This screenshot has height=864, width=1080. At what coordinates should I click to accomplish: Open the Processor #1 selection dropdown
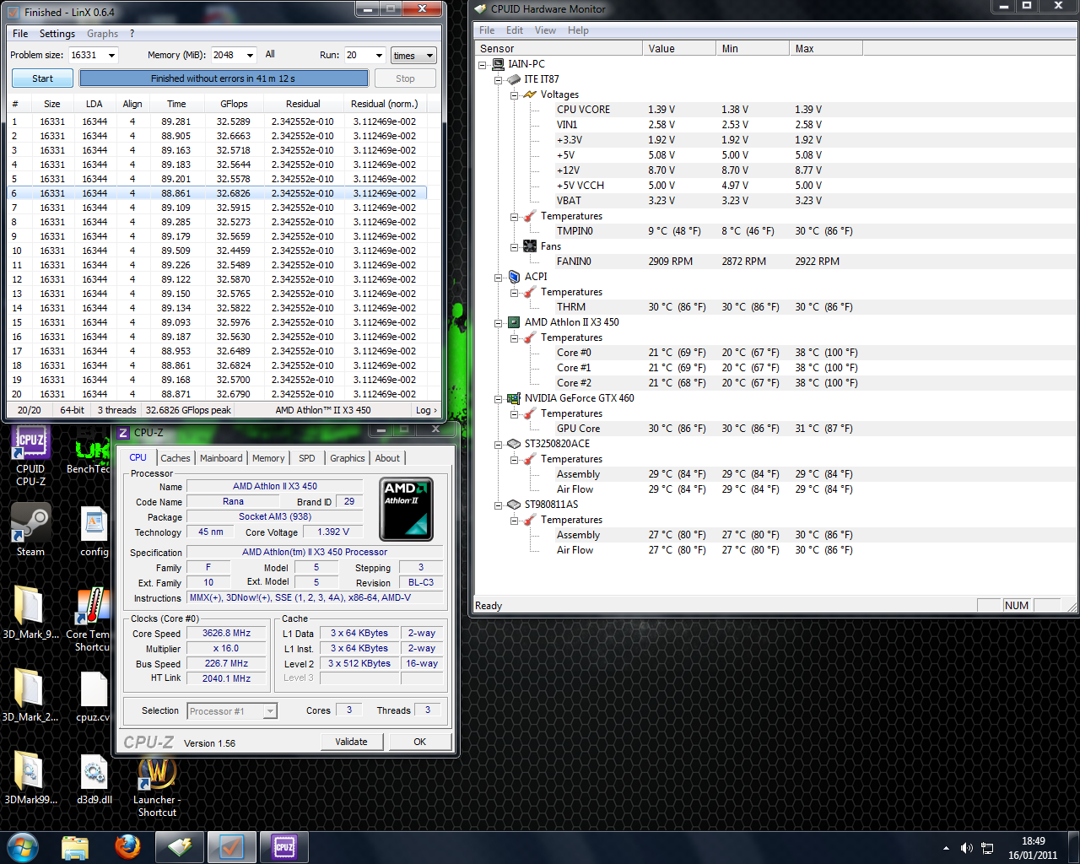point(232,711)
